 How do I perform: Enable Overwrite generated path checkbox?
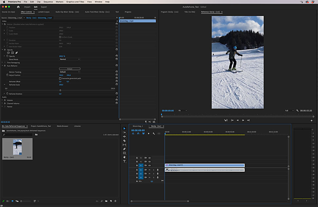point(60,78)
